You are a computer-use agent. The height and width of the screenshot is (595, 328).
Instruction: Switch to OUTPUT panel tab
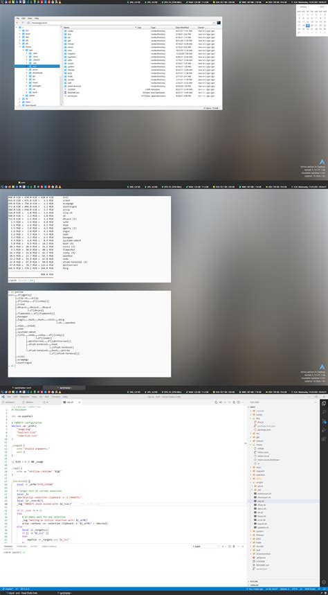pos(34,547)
